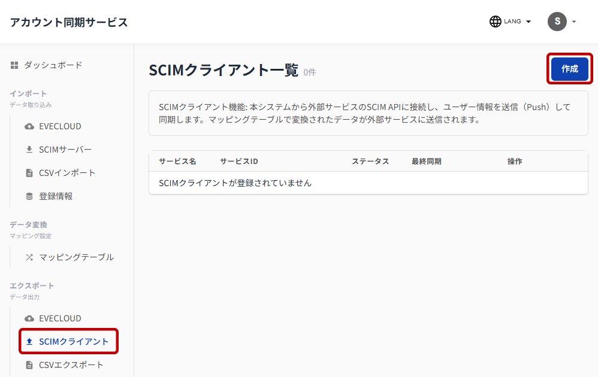Click the globe language icon
Image resolution: width=598 pixels, height=377 pixels.
[495, 22]
